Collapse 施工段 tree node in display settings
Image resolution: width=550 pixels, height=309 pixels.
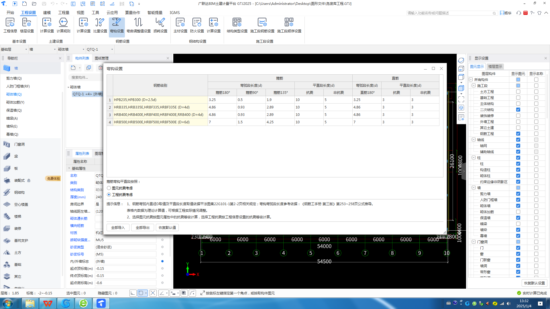pos(474,86)
